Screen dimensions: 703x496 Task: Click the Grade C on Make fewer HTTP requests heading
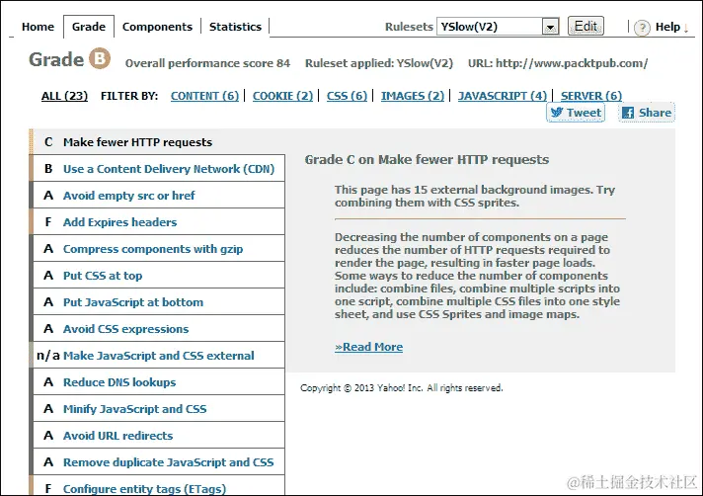(427, 160)
